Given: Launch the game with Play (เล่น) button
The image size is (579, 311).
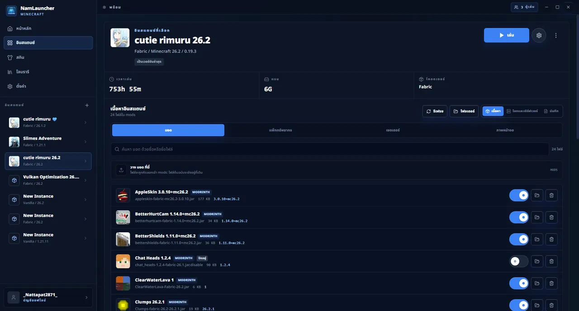Looking at the screenshot, I should pos(507,35).
